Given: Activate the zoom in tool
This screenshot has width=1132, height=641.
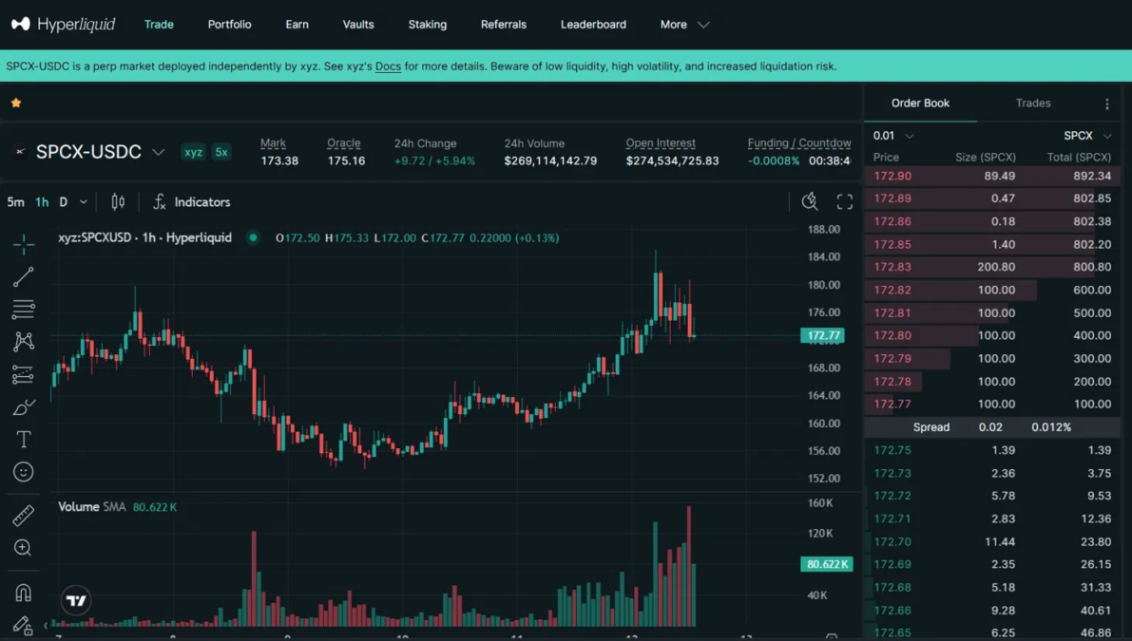Looking at the screenshot, I should pos(23,548).
